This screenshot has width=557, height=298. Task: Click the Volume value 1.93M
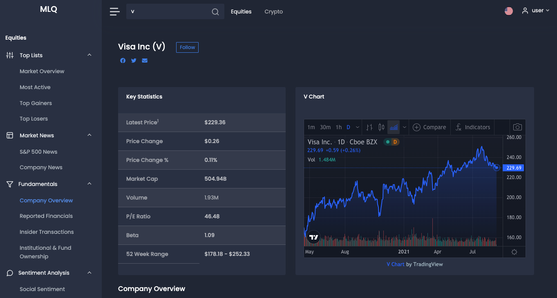(212, 197)
